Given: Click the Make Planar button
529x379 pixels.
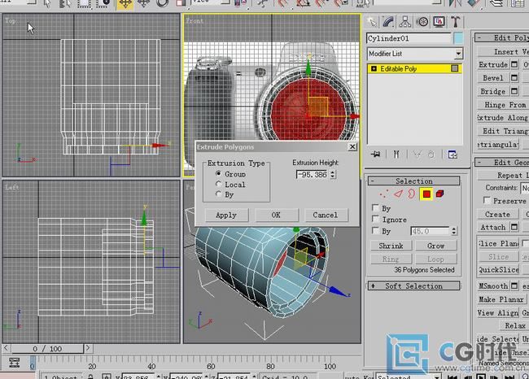Looking at the screenshot, I should point(501,299).
